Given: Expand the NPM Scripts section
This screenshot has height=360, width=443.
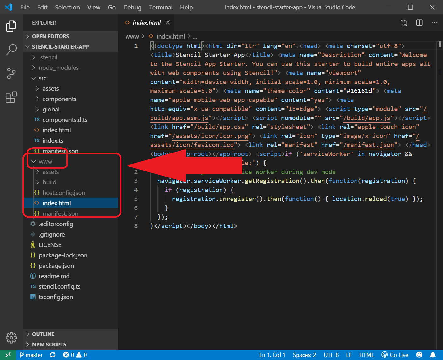Looking at the screenshot, I should [x=71, y=345].
